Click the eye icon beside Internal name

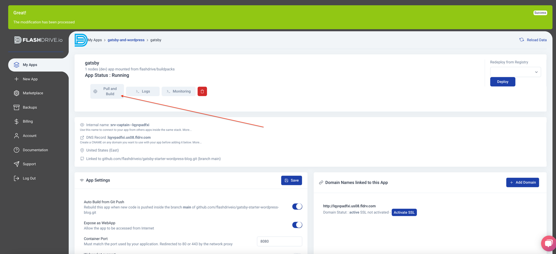[x=82, y=125]
